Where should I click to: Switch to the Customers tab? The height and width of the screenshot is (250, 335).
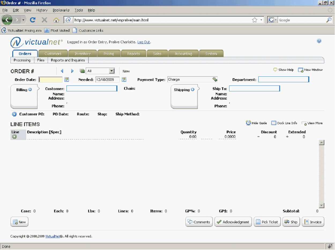click(x=53, y=54)
